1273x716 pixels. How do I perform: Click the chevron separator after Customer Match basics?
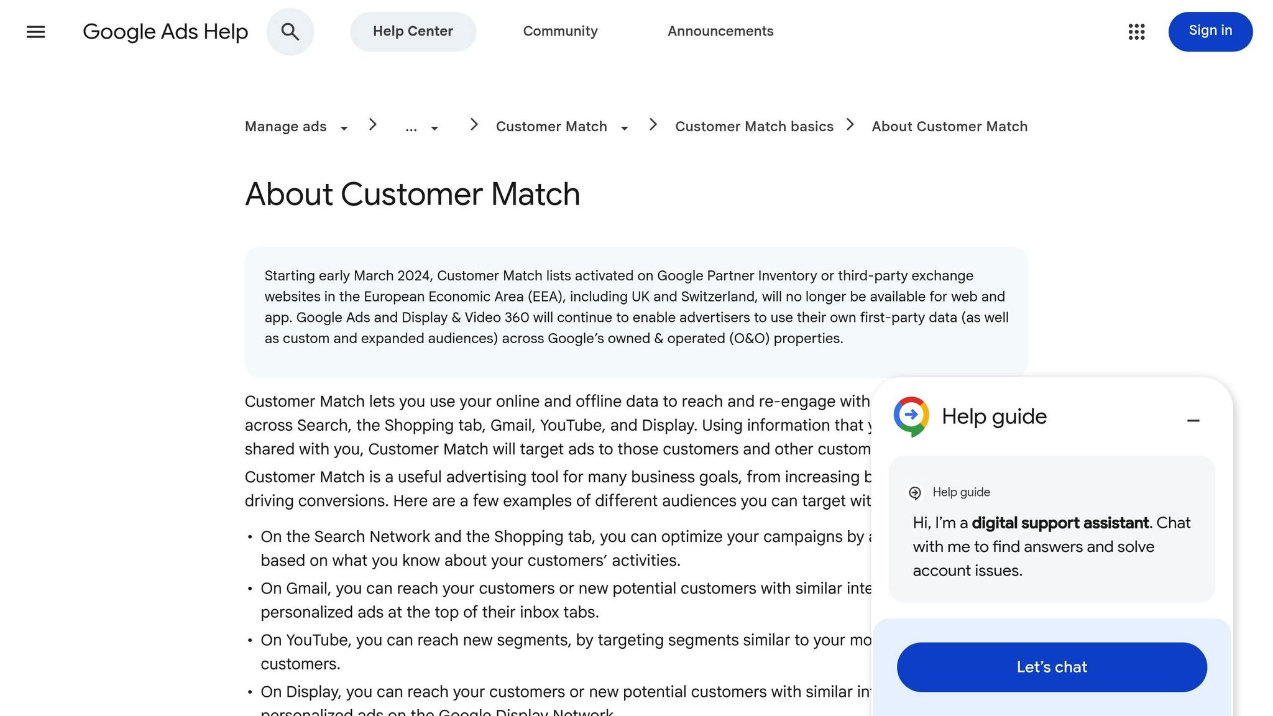pos(850,125)
